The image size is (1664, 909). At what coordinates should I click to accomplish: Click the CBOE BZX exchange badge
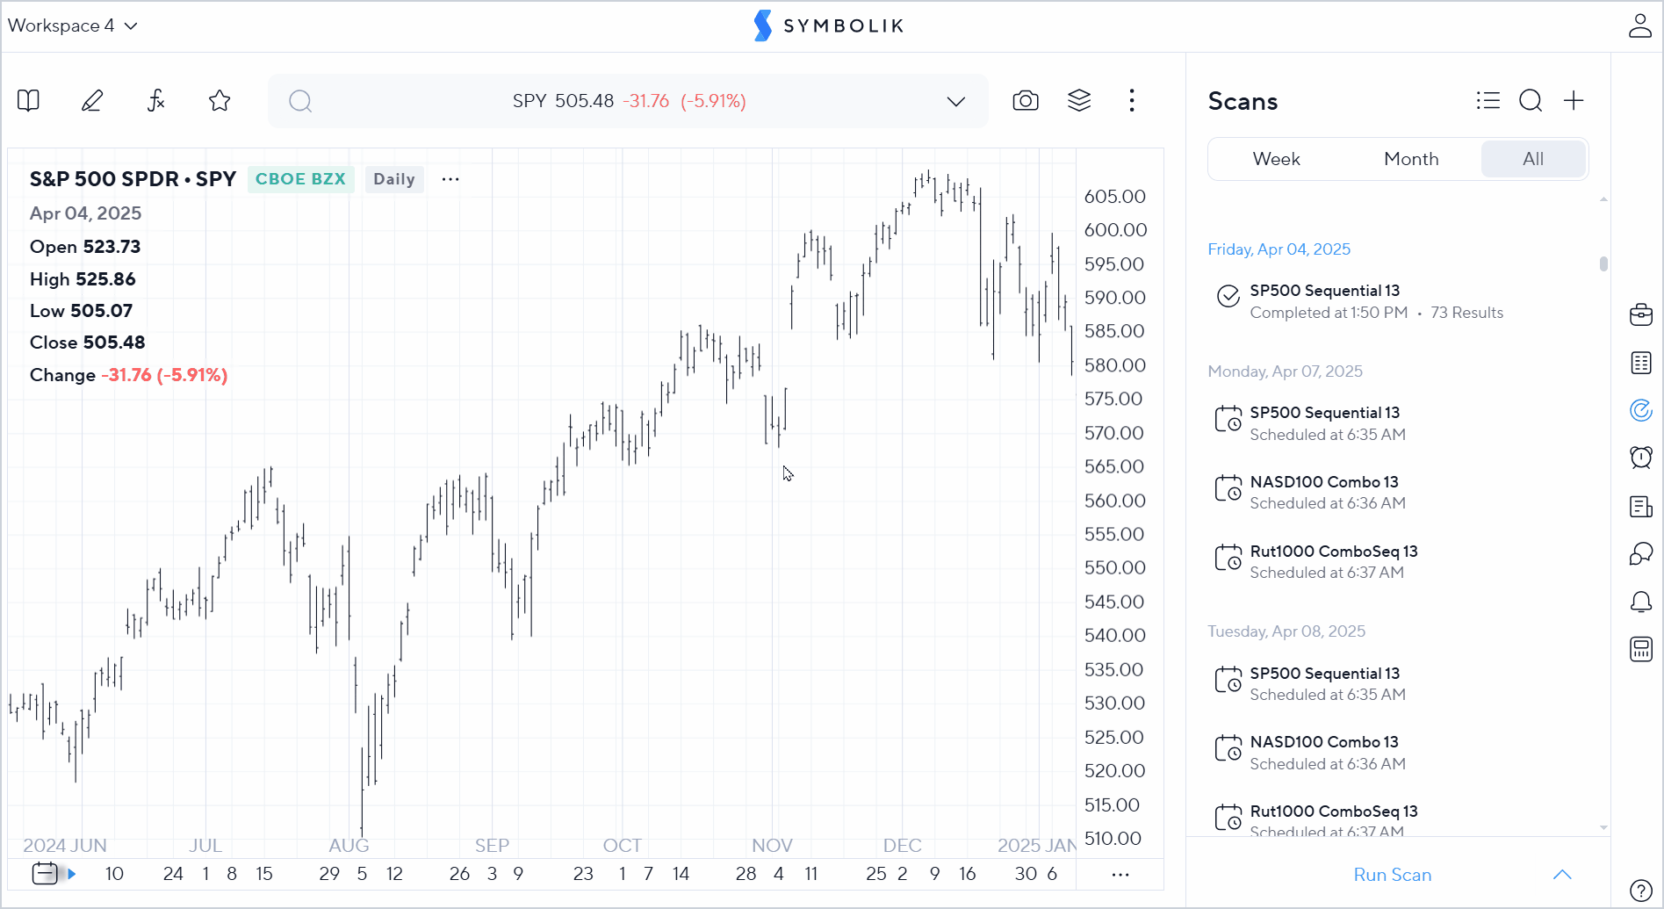[x=300, y=179]
